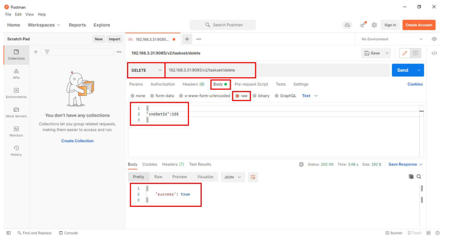Click the Send button
Screen dimensions: 454x251
click(x=403, y=70)
